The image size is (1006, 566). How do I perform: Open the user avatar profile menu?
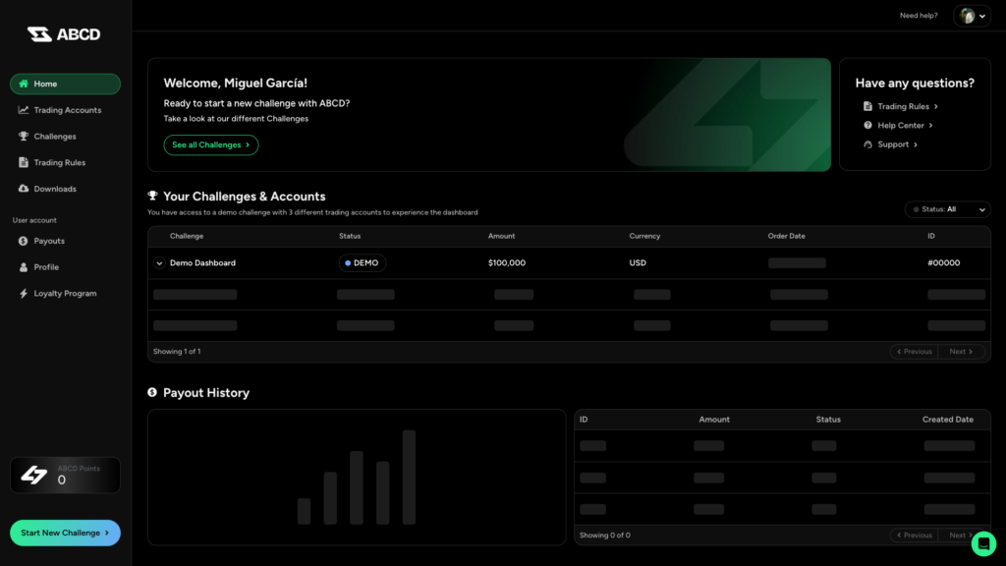tap(972, 16)
